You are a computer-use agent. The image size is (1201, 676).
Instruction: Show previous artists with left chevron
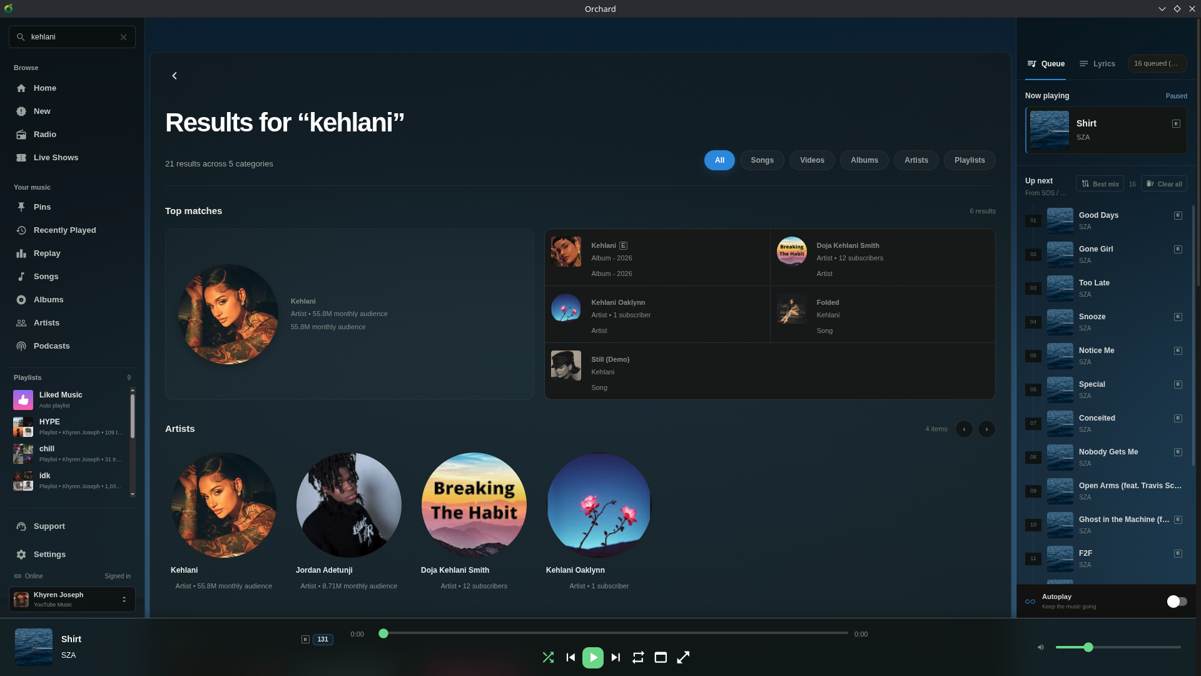(x=964, y=429)
